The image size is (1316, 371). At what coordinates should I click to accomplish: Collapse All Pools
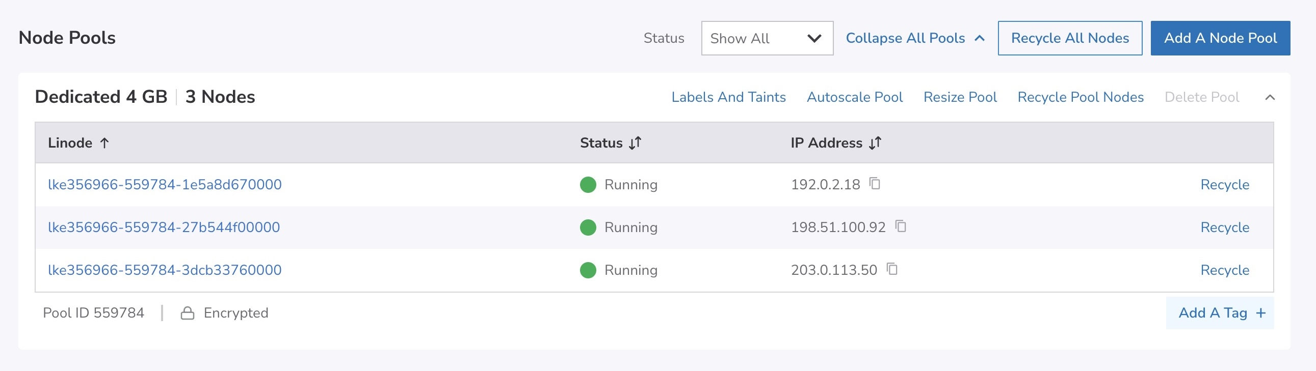pos(914,38)
